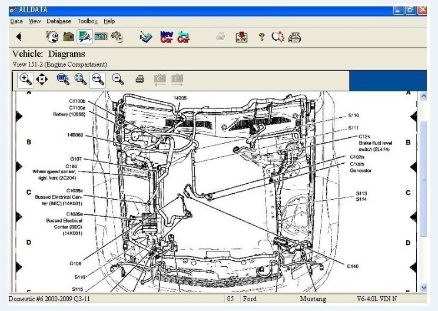This screenshot has width=438, height=311.
Task: Click the 7520 odometer icon
Action: click(x=101, y=37)
